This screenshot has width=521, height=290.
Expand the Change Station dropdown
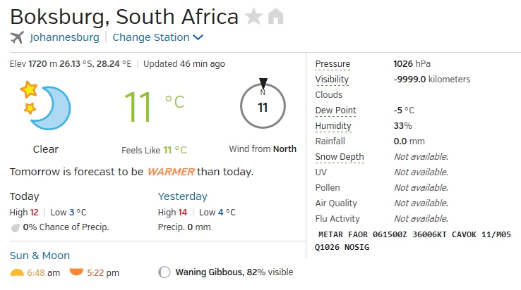coord(157,37)
